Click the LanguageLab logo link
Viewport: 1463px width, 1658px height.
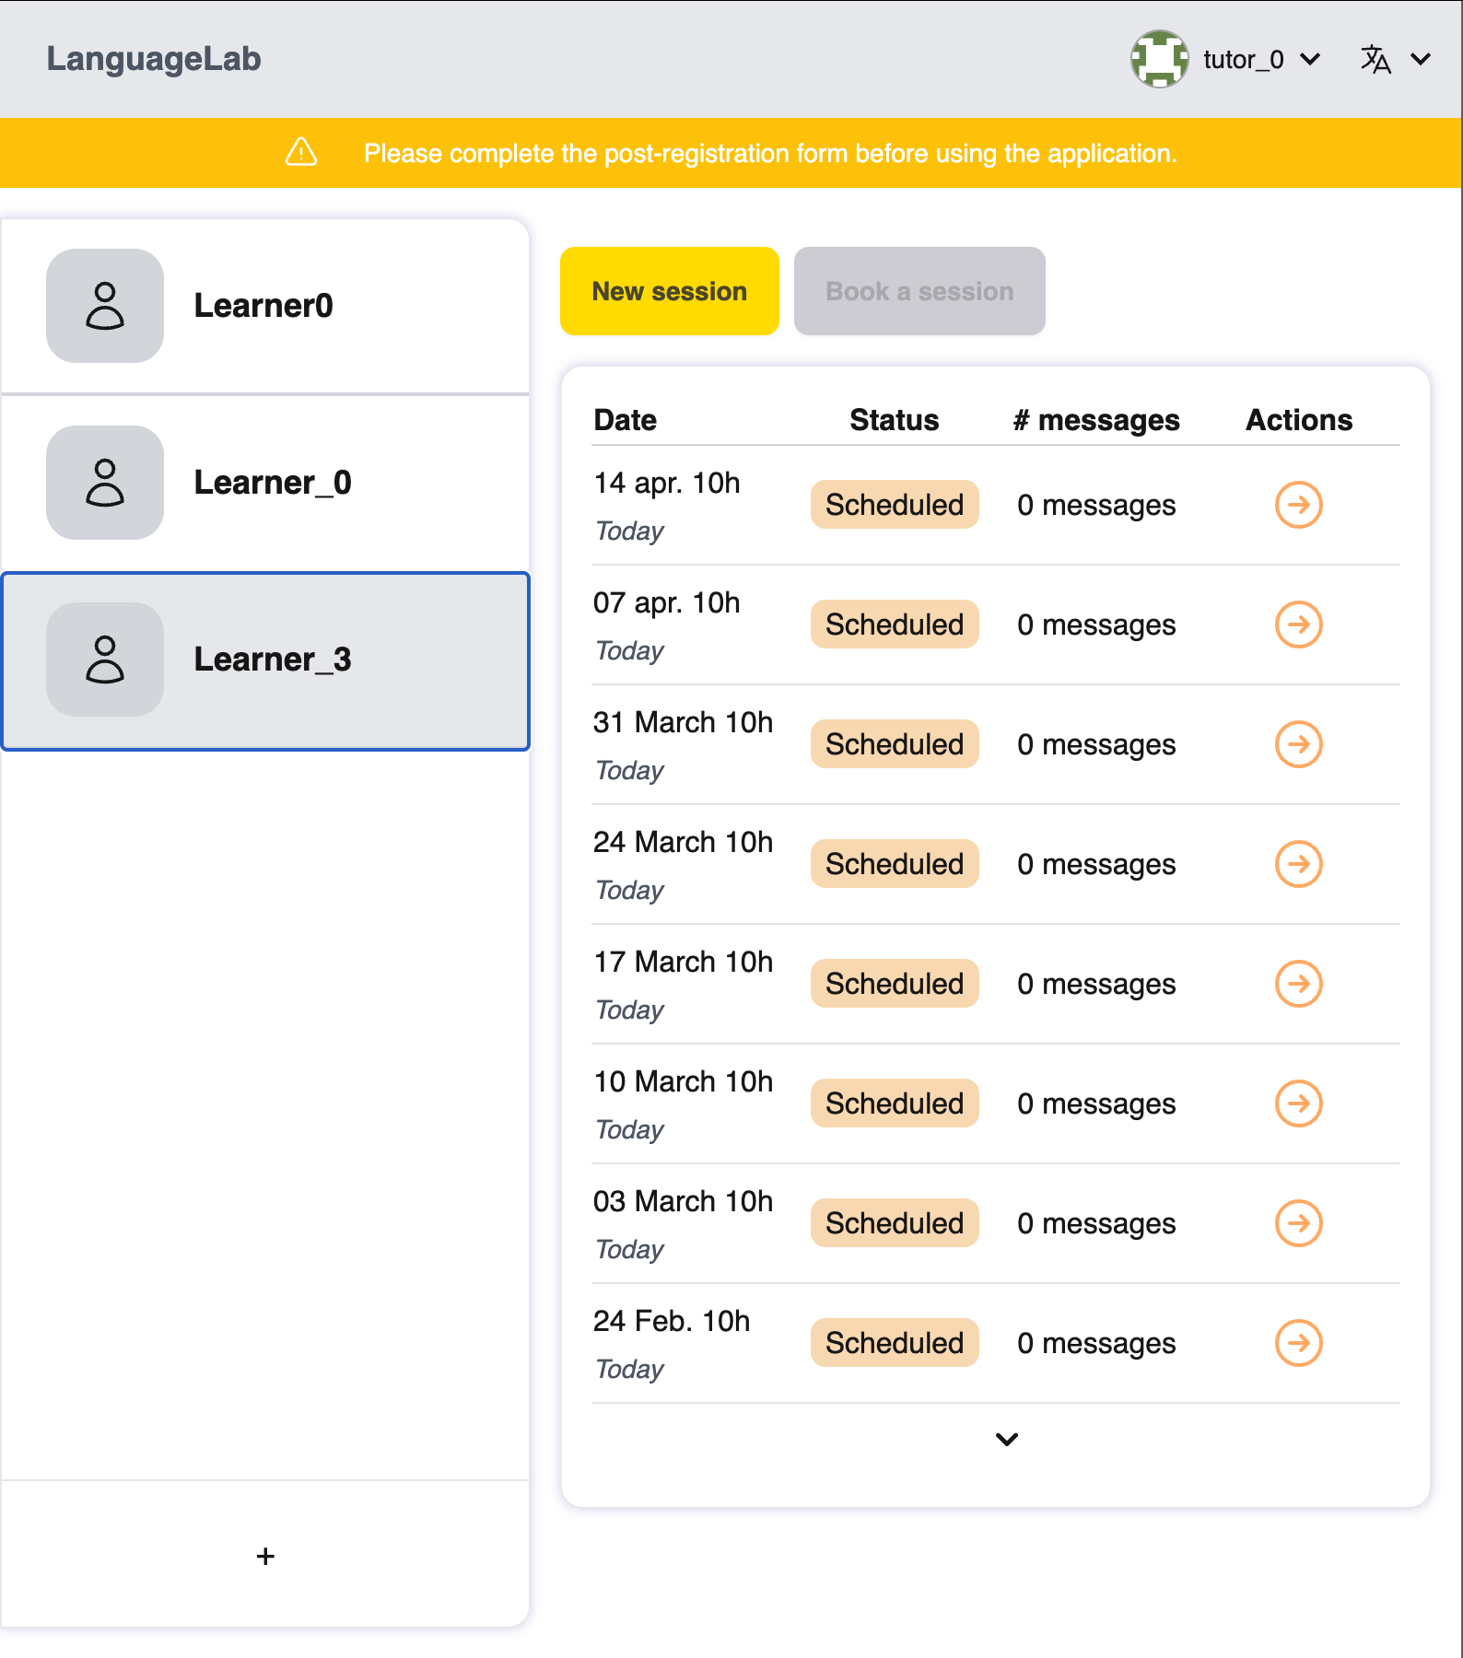tap(154, 59)
